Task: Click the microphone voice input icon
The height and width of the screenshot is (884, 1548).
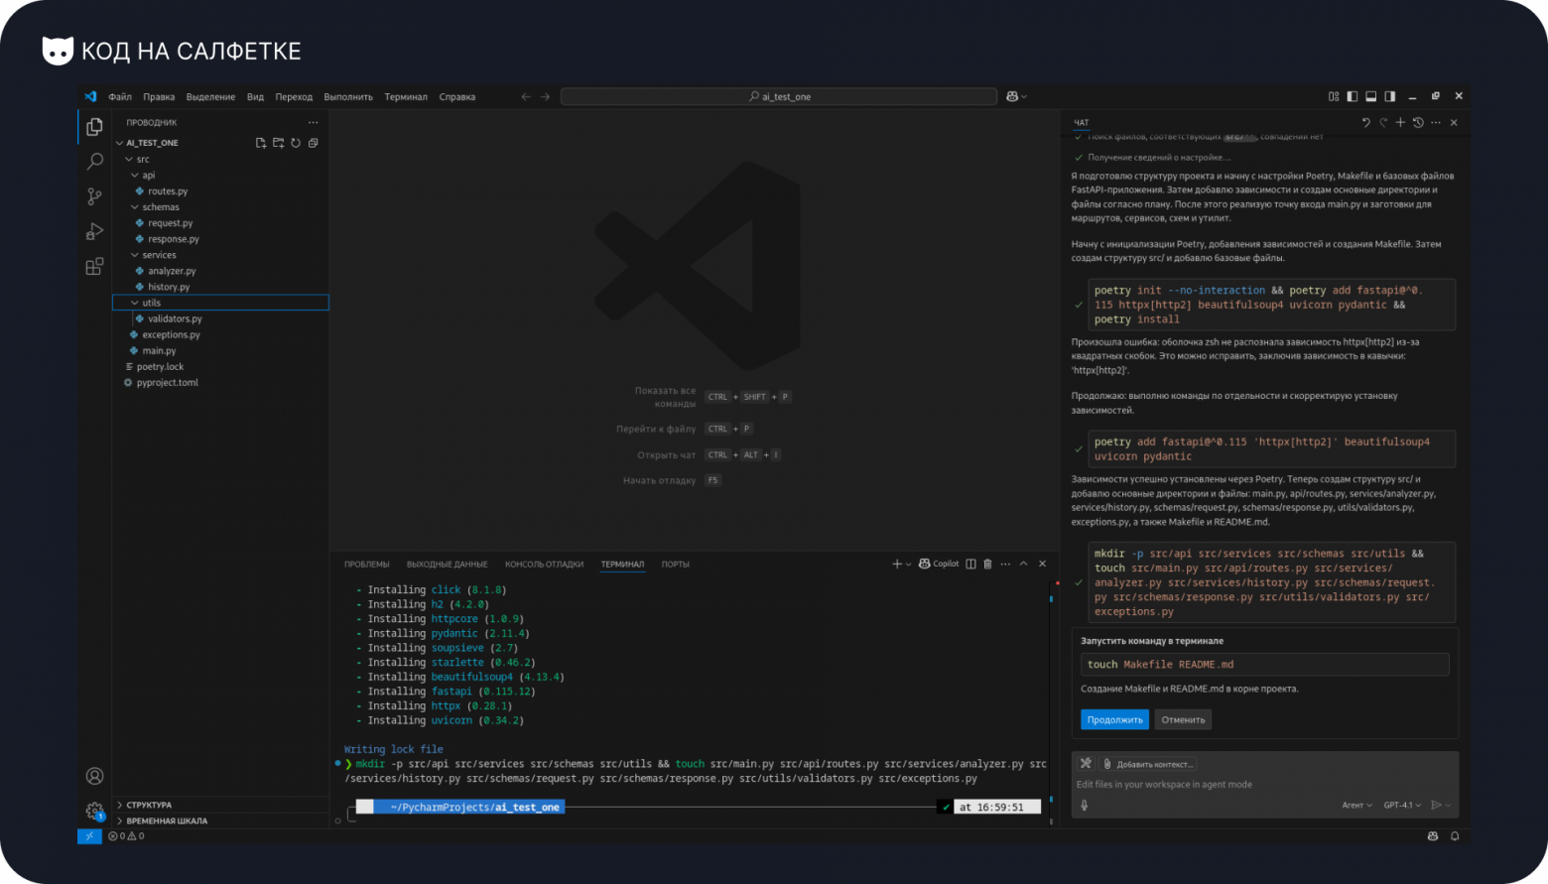Action: click(x=1085, y=806)
